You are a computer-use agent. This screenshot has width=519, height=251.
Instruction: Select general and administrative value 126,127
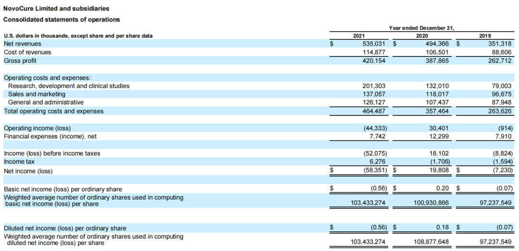374,103
